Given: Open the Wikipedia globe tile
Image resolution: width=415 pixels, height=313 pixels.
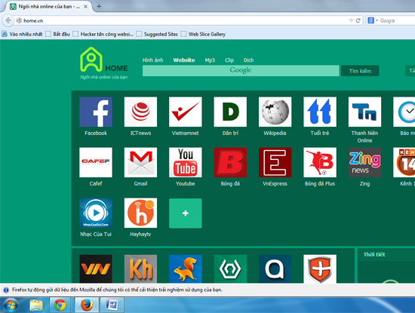Looking at the screenshot, I should (275, 112).
